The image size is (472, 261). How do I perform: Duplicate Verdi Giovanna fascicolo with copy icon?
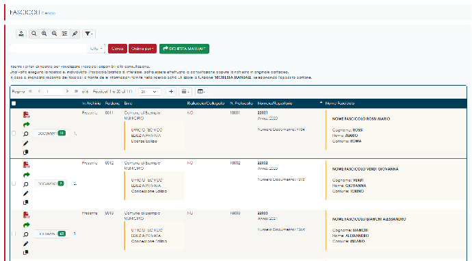click(x=25, y=202)
